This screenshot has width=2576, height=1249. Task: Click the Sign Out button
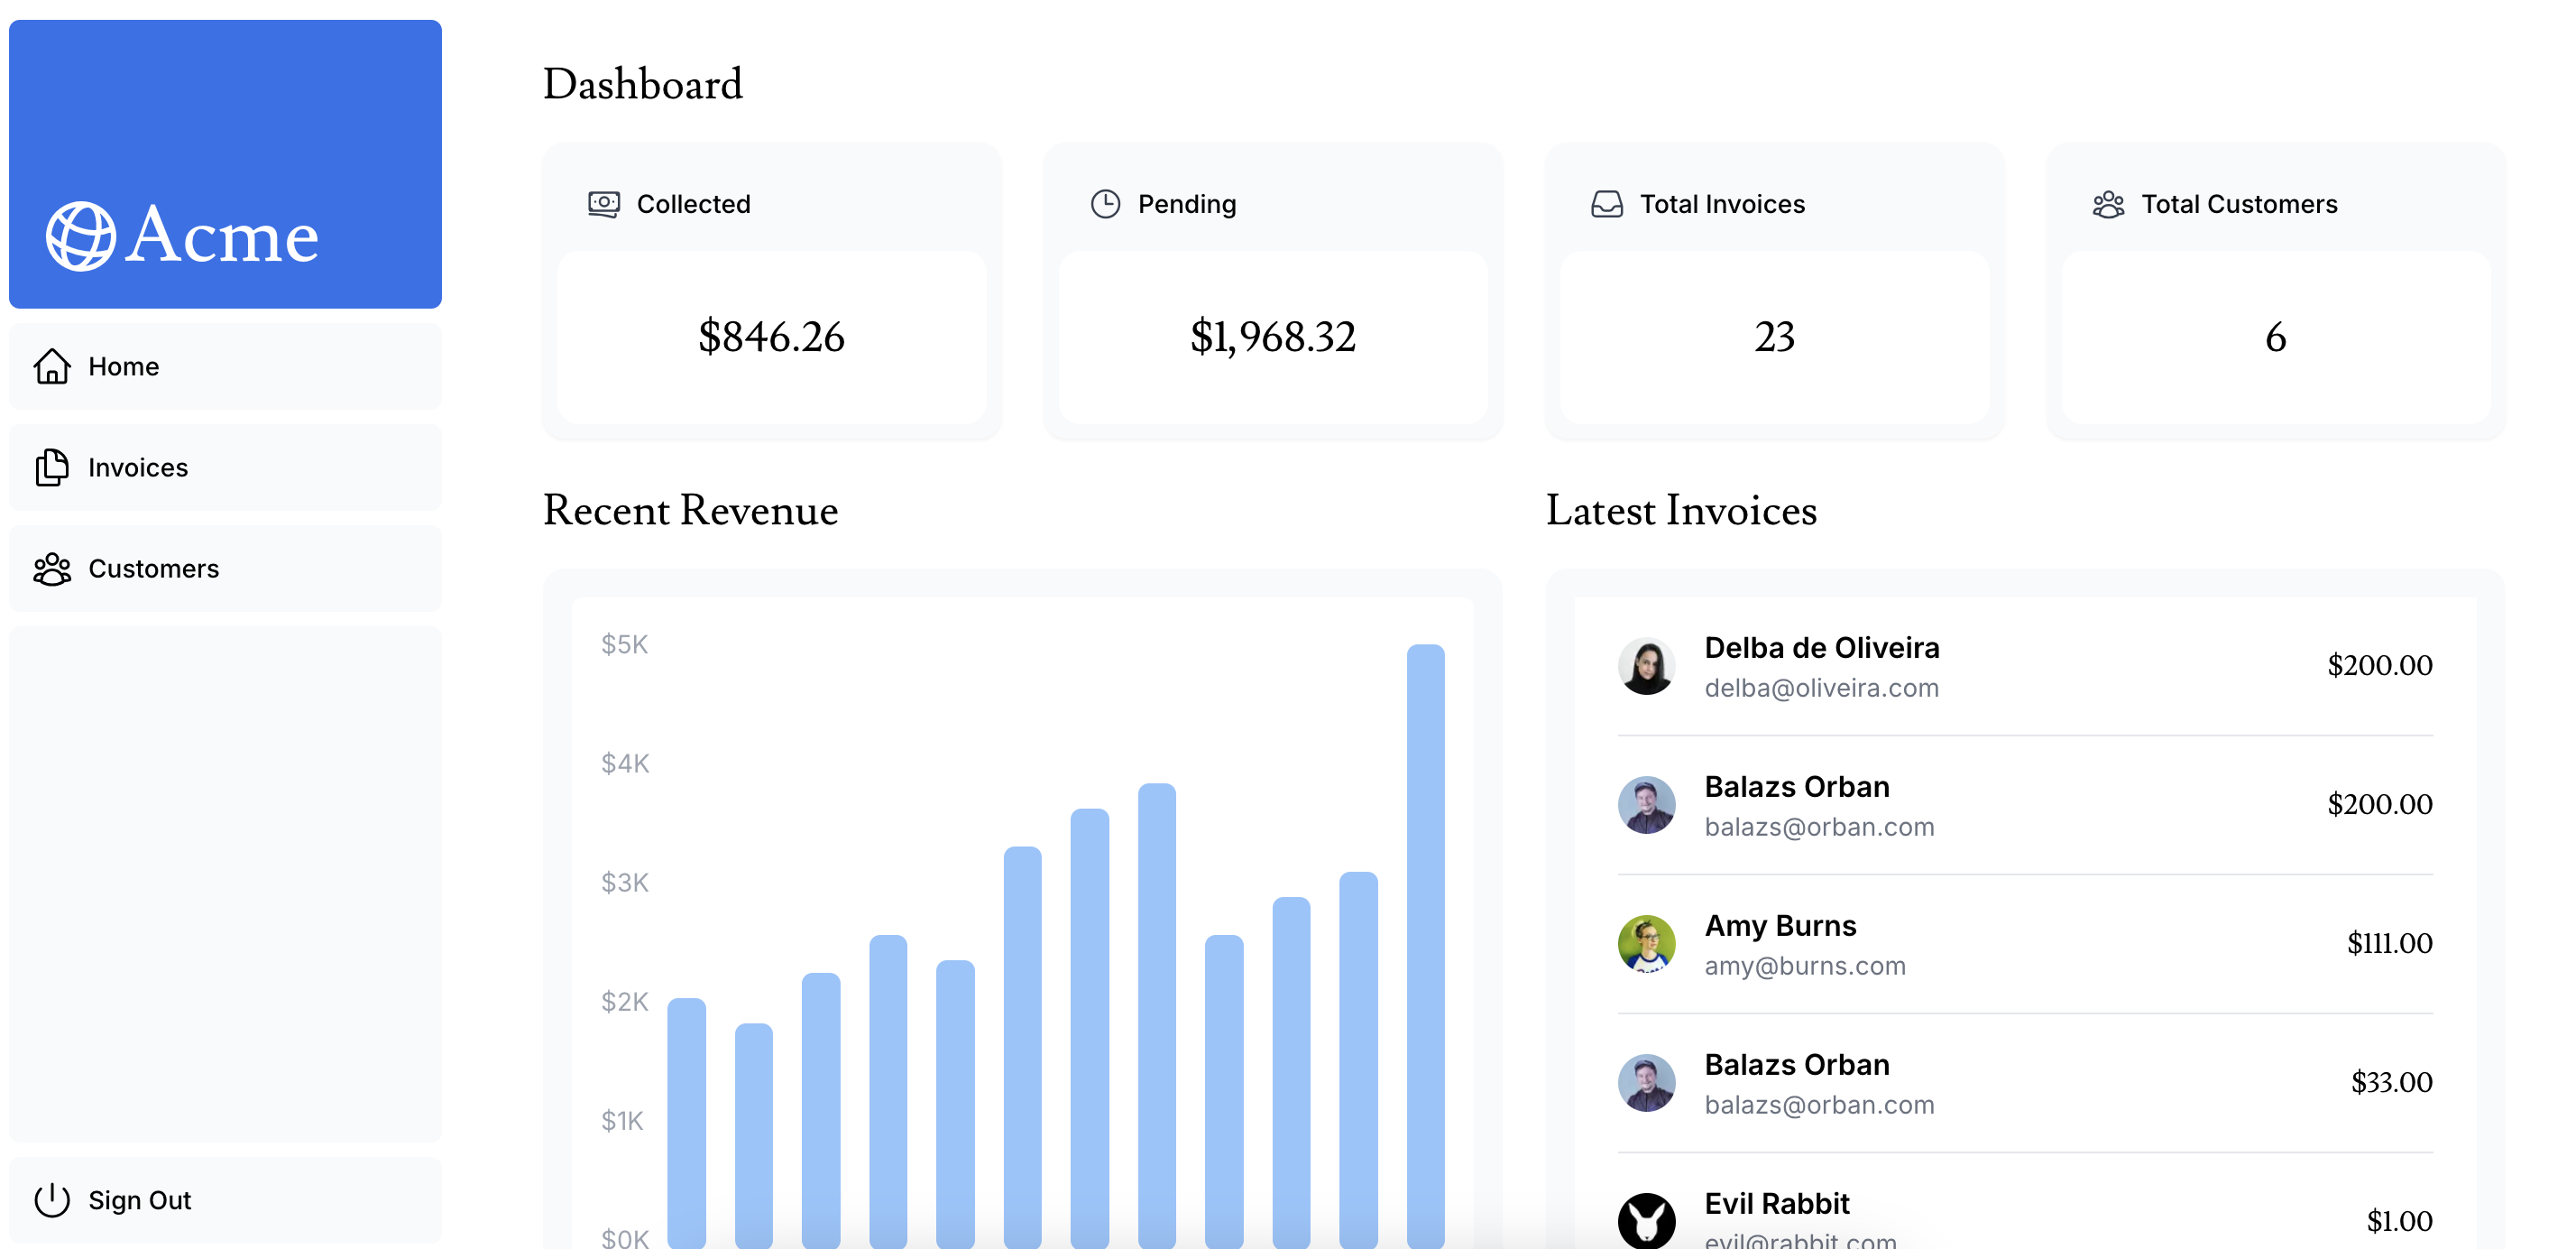225,1200
